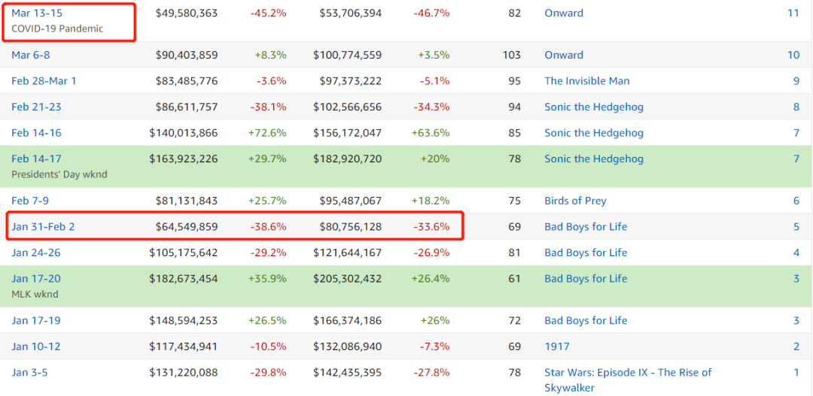Open Bad Boys for Life in Jan 17-19 row
Screen dimensions: 813x396
pyautogui.click(x=586, y=320)
